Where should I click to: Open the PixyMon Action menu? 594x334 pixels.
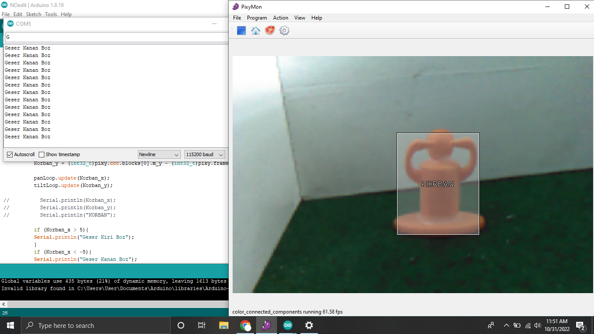point(280,18)
